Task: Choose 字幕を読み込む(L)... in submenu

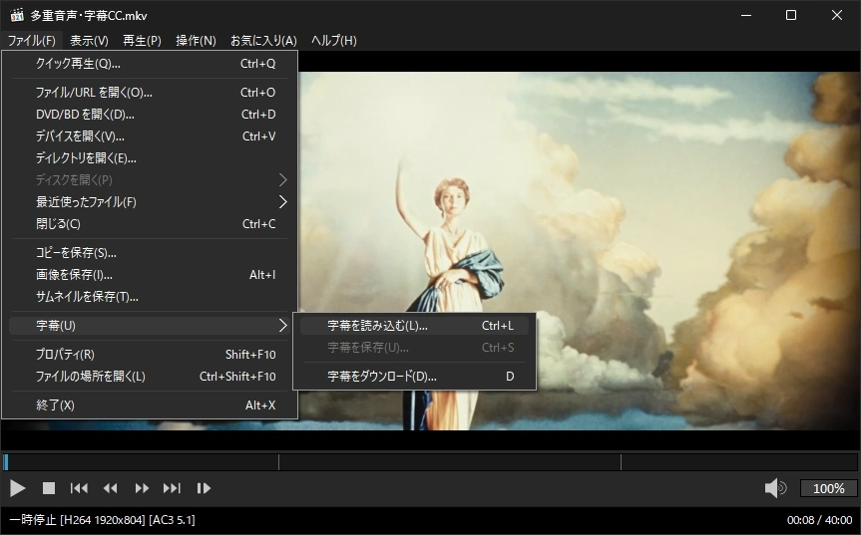Action: pyautogui.click(x=415, y=326)
